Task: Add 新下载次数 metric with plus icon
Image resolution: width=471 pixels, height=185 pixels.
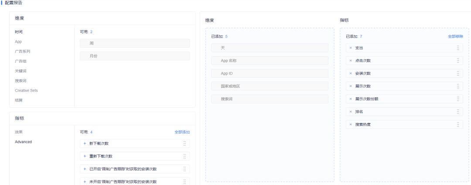Action: pyautogui.click(x=85, y=144)
